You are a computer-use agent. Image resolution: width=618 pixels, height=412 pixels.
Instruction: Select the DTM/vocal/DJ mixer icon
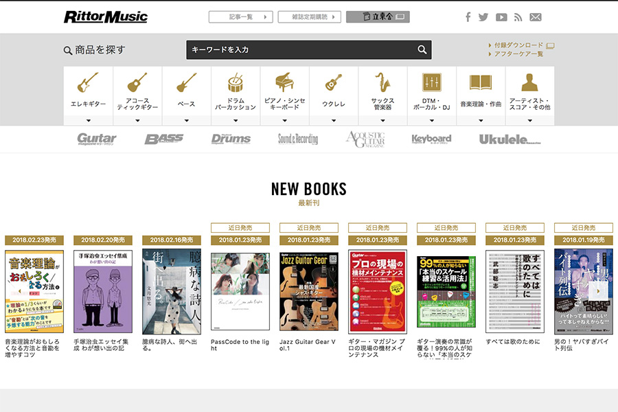coord(432,82)
